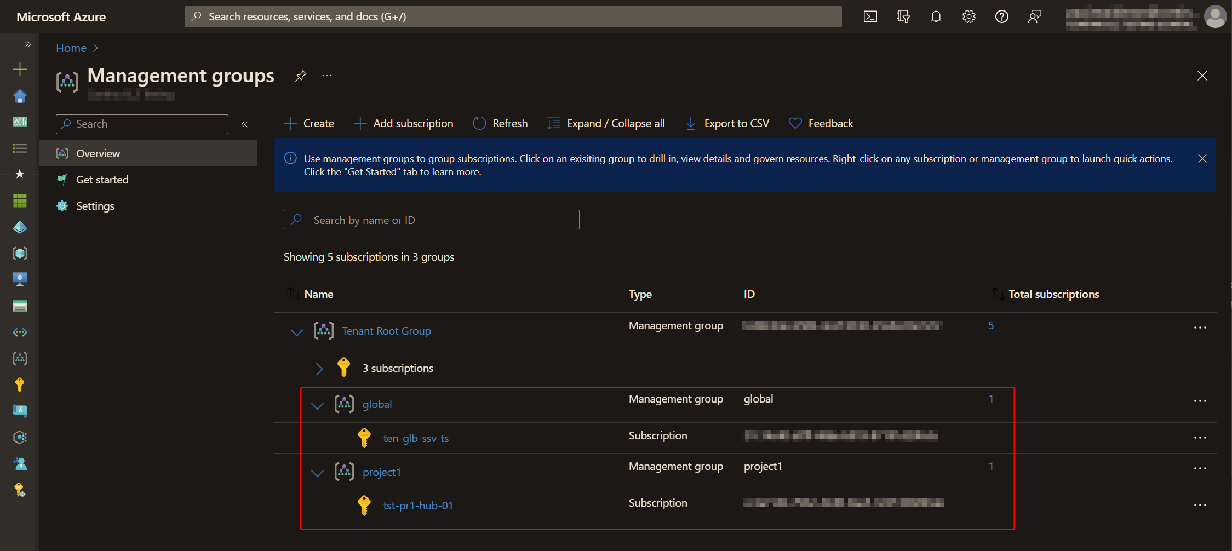Focus the global search resources box

(513, 16)
